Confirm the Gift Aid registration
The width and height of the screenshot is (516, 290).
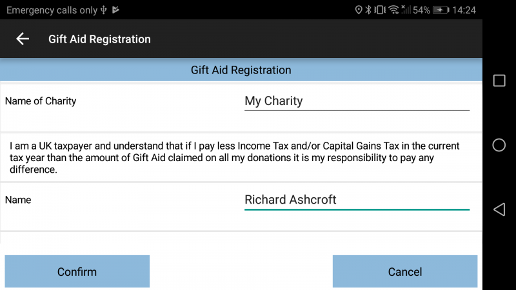click(77, 271)
